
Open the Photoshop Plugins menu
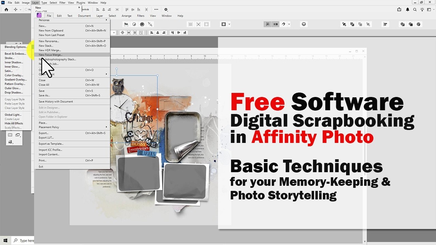click(x=81, y=2)
